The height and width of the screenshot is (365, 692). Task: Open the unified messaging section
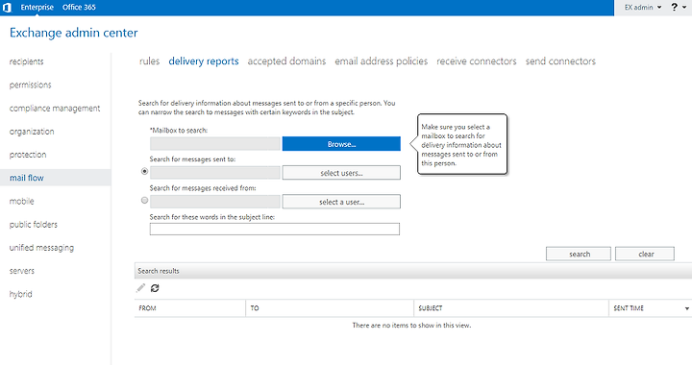[41, 248]
